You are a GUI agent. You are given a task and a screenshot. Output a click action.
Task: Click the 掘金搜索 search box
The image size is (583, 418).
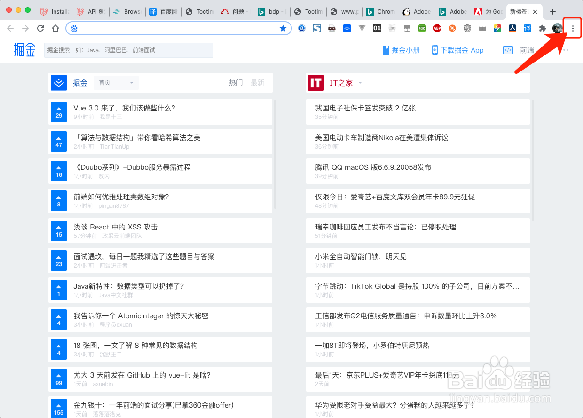129,50
